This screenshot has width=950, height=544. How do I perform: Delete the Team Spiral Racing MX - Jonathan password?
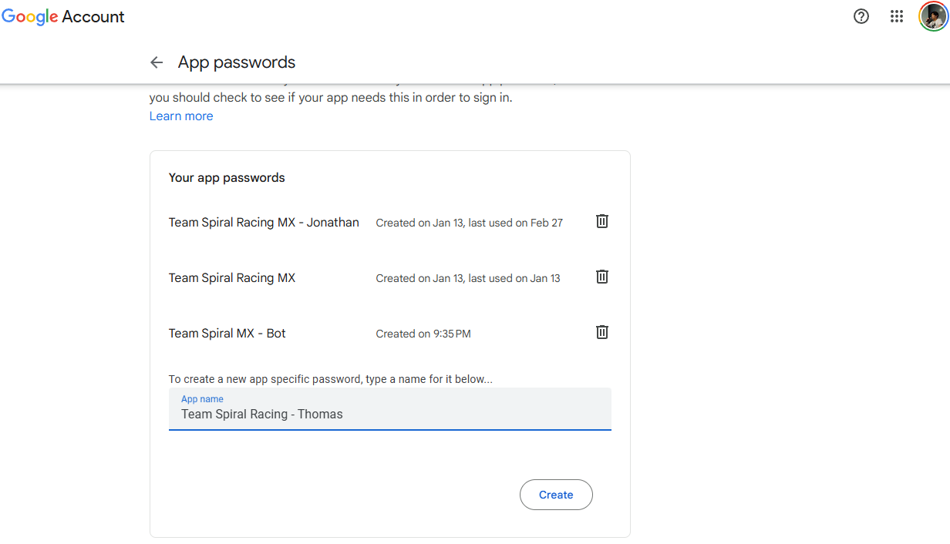coord(602,221)
